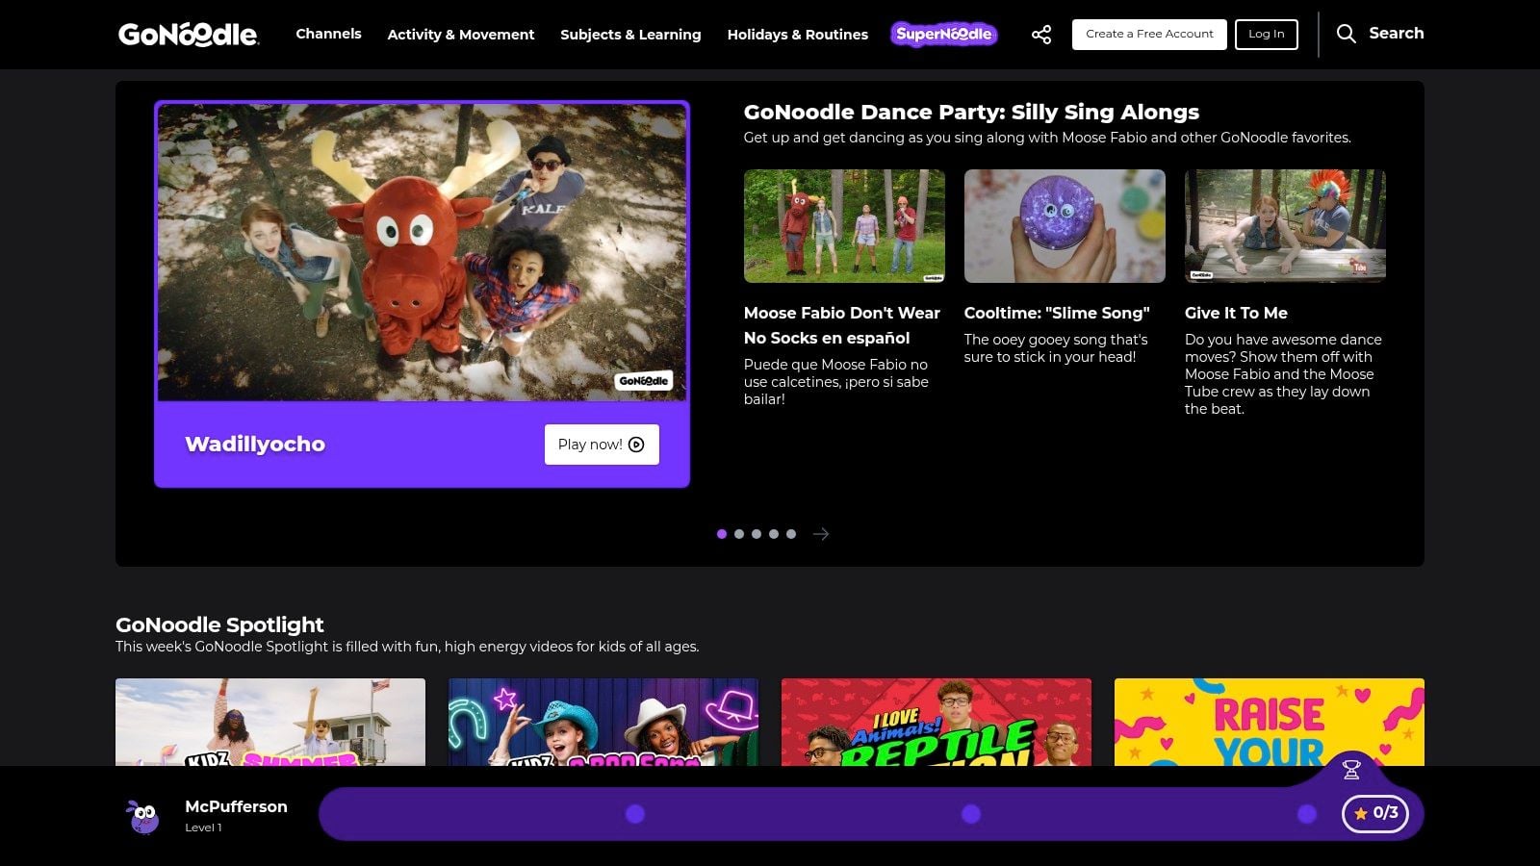Open the SuperNoodle section

[944, 35]
